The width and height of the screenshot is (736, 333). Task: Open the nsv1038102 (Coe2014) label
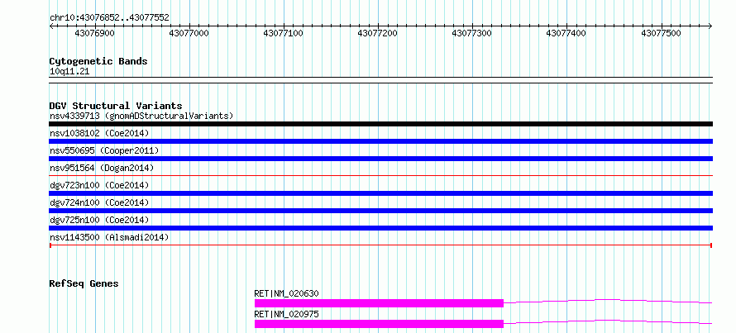pos(99,133)
